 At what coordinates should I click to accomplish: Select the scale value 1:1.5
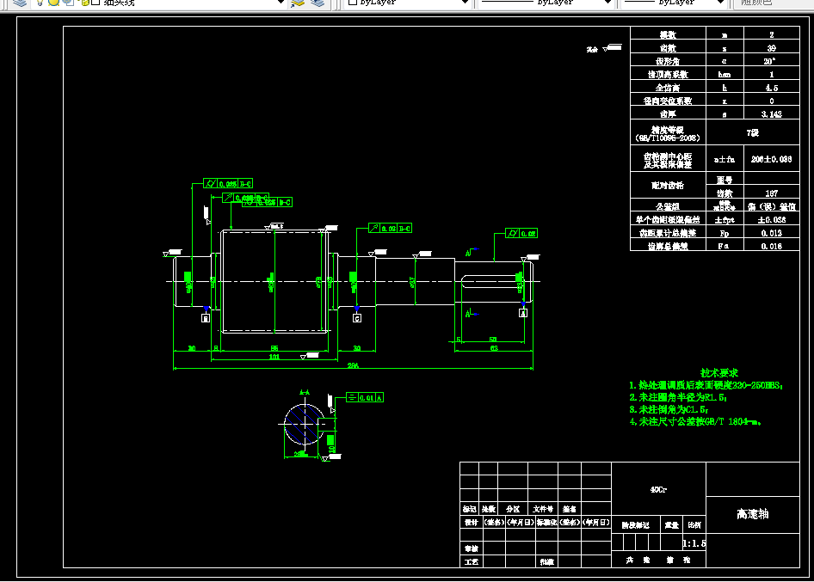[x=694, y=543]
